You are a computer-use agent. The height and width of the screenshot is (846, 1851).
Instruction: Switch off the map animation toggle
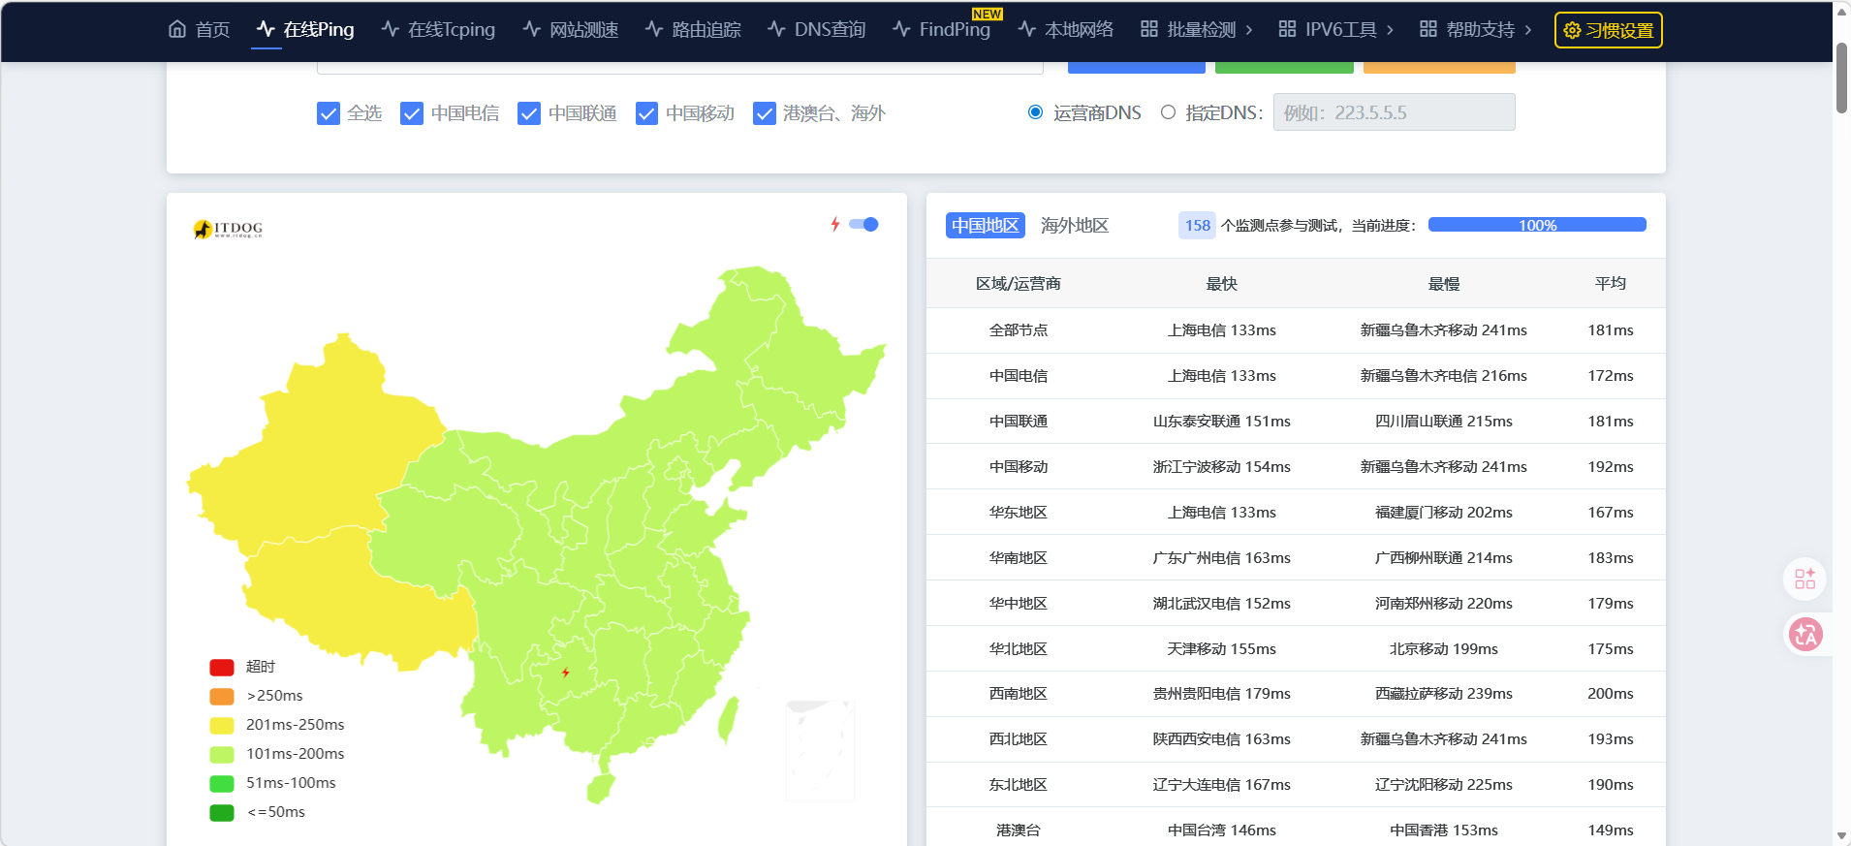(x=863, y=224)
